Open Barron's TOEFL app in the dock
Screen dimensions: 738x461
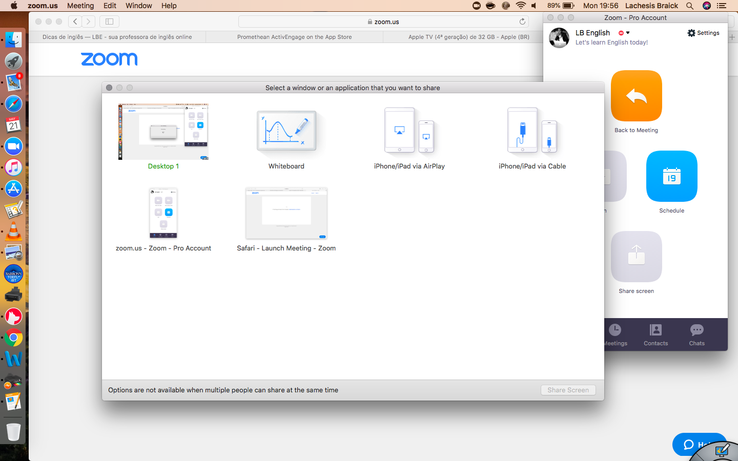[x=14, y=274]
